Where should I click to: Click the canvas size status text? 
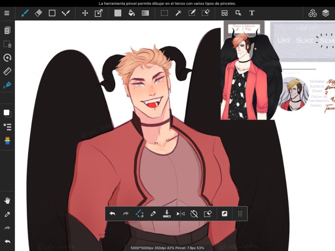click(x=167, y=248)
